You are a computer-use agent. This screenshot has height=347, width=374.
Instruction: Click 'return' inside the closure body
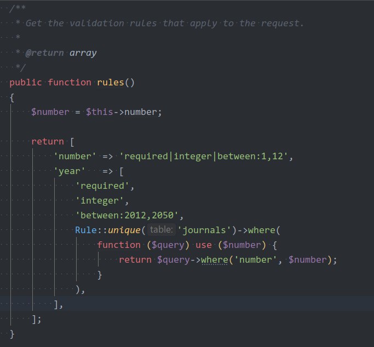(135, 260)
